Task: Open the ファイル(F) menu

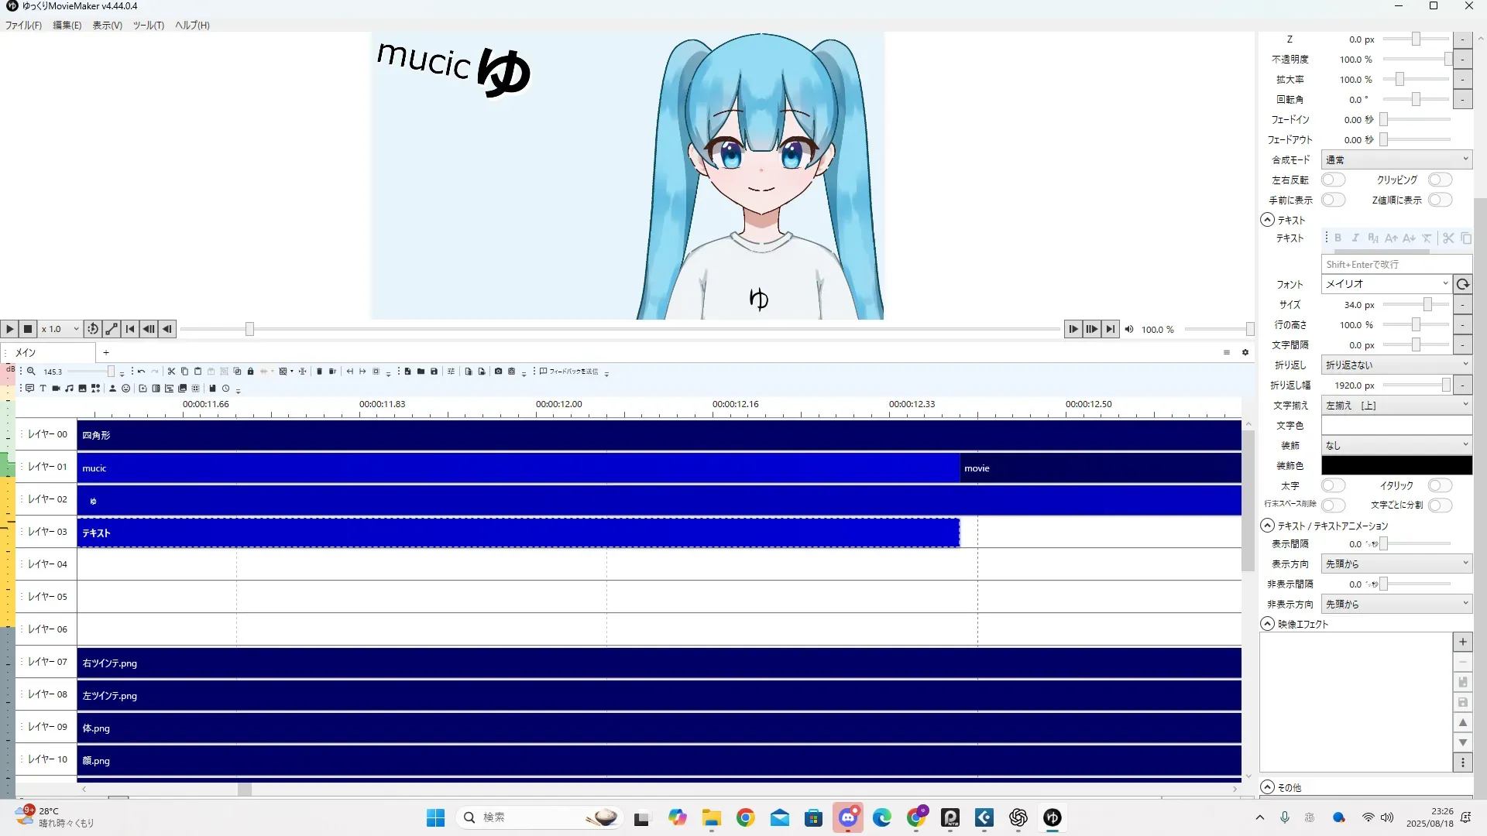Action: click(x=23, y=25)
